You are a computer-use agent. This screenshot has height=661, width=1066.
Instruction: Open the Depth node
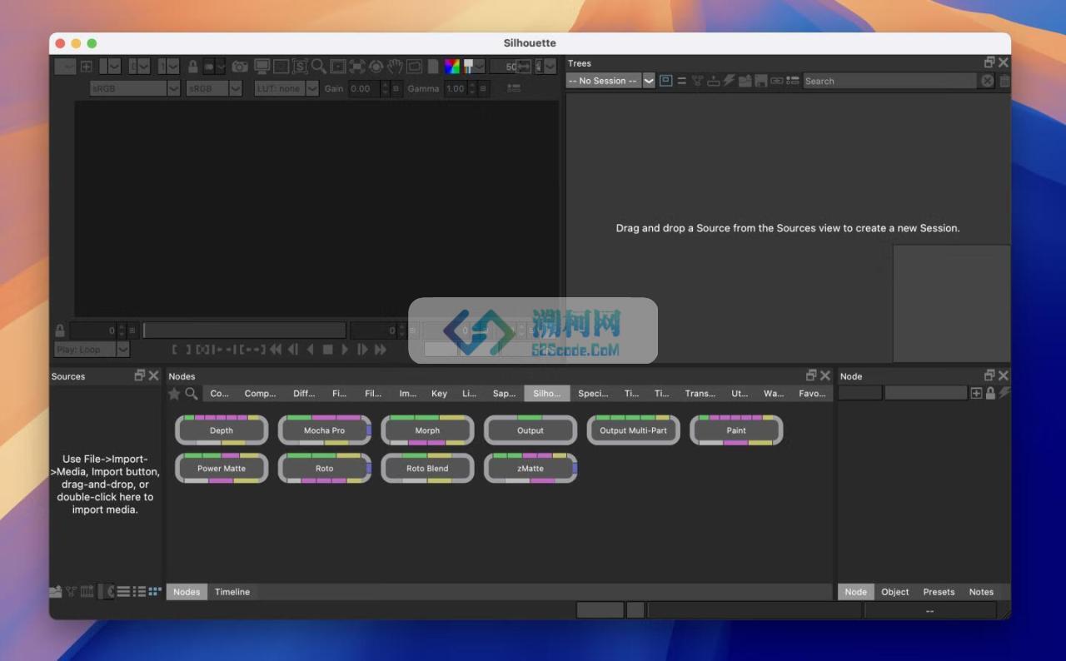pos(222,430)
